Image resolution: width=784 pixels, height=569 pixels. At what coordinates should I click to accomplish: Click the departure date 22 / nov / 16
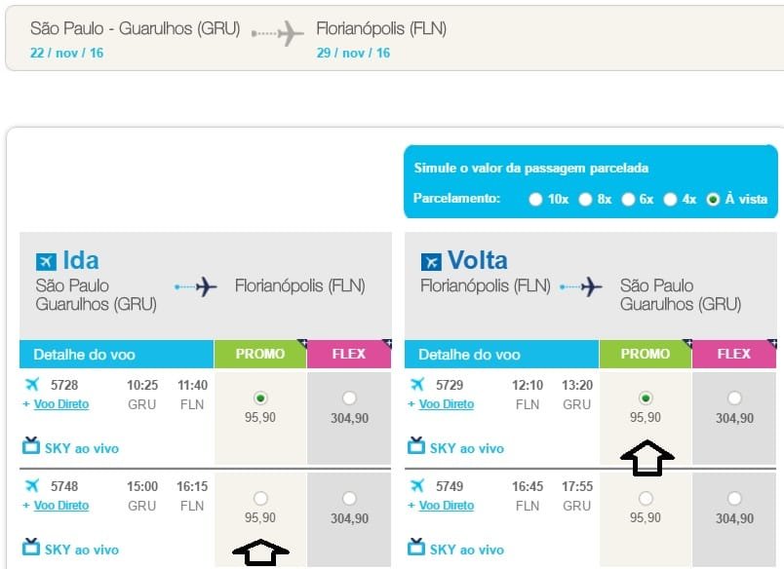coord(66,53)
